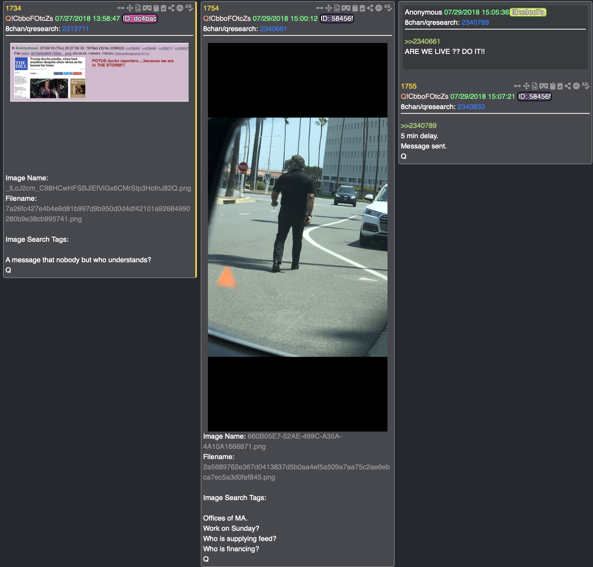Follow the >>2340789 reply reference
The width and height of the screenshot is (593, 567).
pos(419,126)
